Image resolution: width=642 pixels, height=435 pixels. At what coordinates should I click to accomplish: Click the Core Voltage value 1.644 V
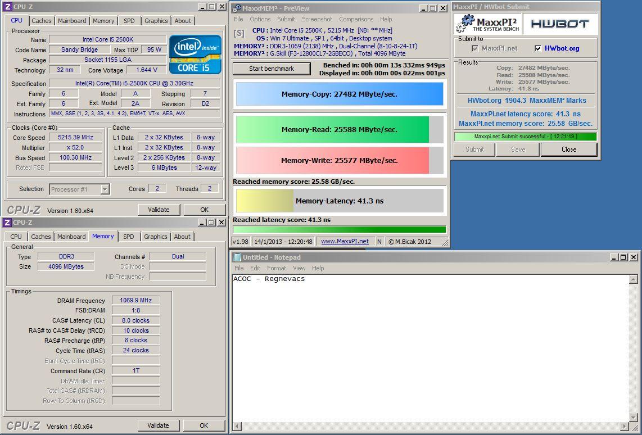tap(146, 70)
